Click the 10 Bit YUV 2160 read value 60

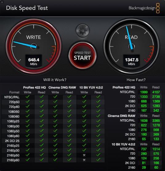tap(156, 167)
